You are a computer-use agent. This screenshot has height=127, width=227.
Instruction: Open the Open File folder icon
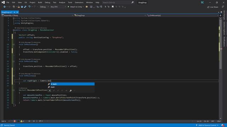click(19, 7)
